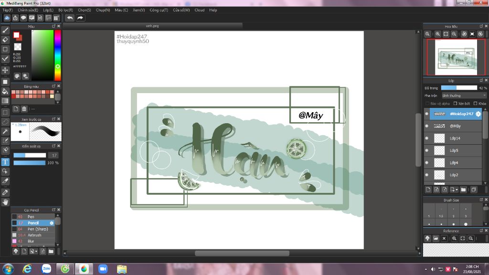Select the Gradient tool
Viewport: 489px width, 275px height.
click(5, 101)
